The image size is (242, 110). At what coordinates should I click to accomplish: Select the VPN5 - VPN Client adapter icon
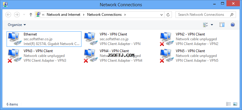point(166,56)
